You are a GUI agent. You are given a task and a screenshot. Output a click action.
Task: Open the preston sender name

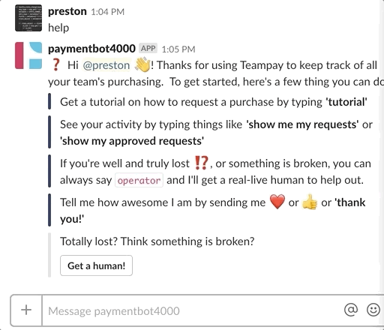tap(67, 11)
